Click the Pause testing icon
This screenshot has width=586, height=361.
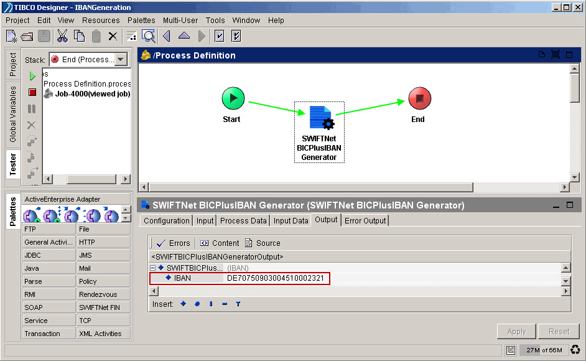[x=32, y=109]
